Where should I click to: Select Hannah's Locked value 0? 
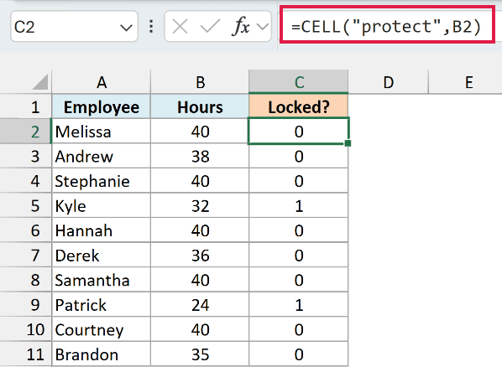(298, 230)
